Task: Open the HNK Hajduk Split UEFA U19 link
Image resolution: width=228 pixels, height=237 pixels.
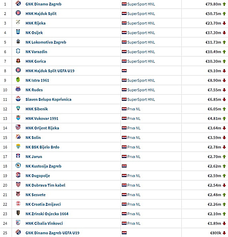Action: (50, 71)
